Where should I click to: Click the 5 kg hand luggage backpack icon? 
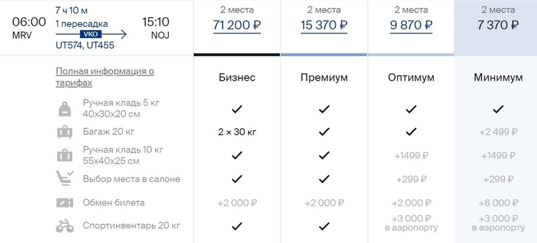(x=64, y=109)
